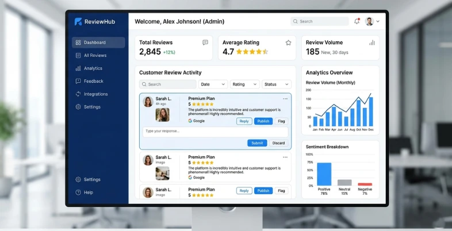Click the Help question mark icon

78,192
